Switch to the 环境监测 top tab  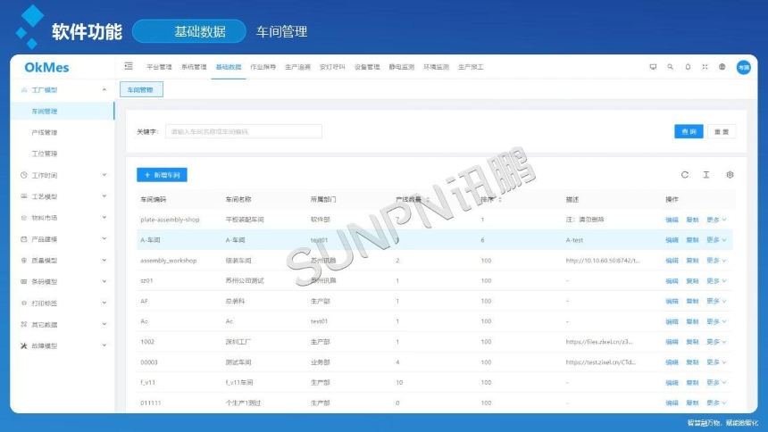click(x=436, y=67)
